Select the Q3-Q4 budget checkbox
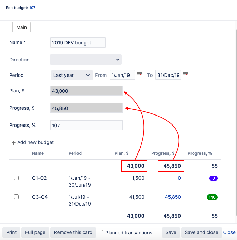Viewport: 237px width, 240px height. (16, 197)
